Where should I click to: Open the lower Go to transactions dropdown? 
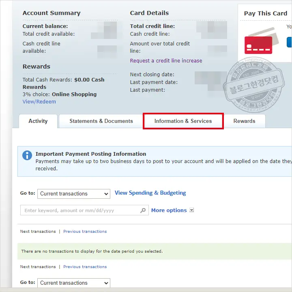coord(73,283)
